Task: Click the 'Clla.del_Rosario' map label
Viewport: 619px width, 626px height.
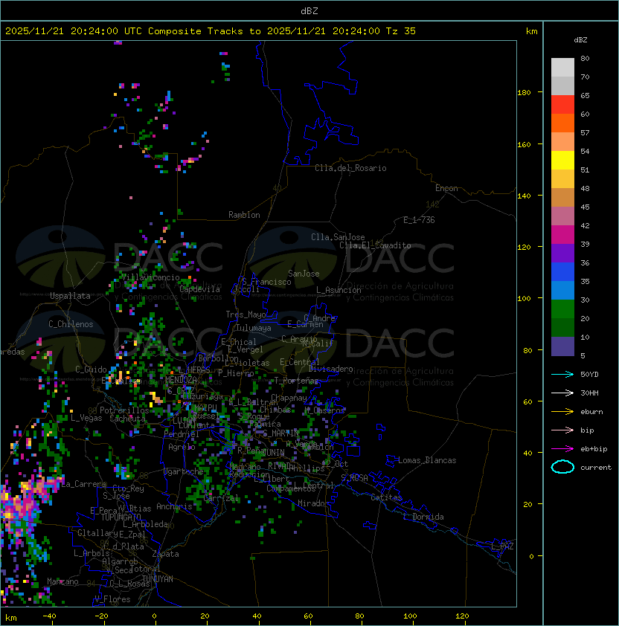Action: tap(350, 168)
